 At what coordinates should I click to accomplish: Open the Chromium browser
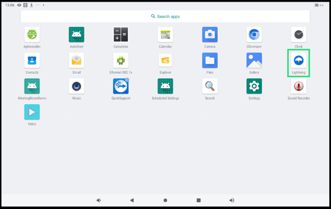pos(254,35)
